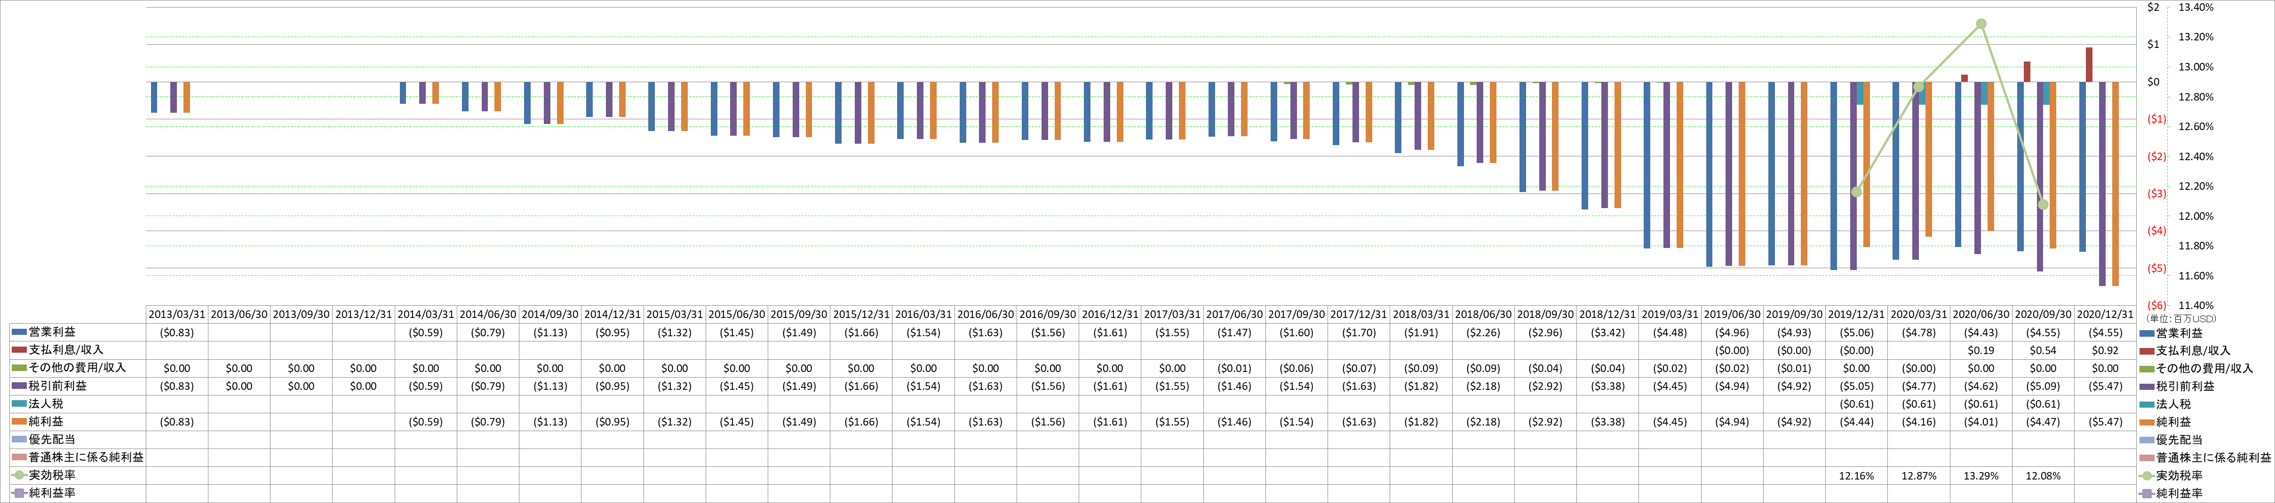Click the 2013/03/31 column header
The width and height of the screenshot is (2275, 503).
[x=176, y=314]
